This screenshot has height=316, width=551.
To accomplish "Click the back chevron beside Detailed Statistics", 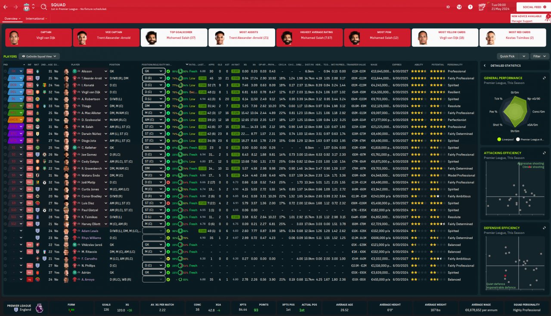I will [x=485, y=65].
